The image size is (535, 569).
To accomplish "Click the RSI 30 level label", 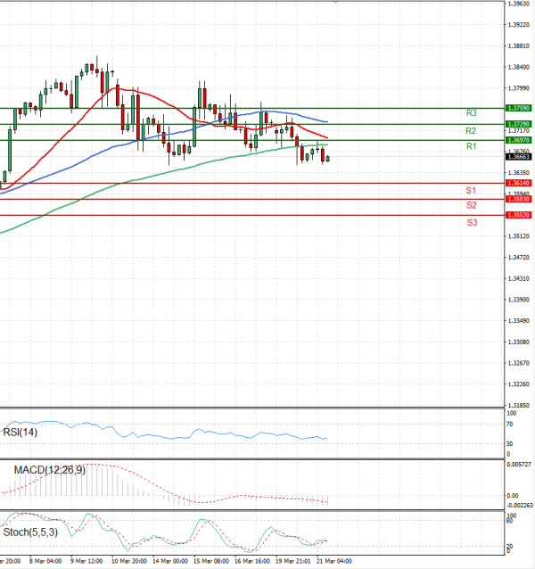I will (x=510, y=444).
